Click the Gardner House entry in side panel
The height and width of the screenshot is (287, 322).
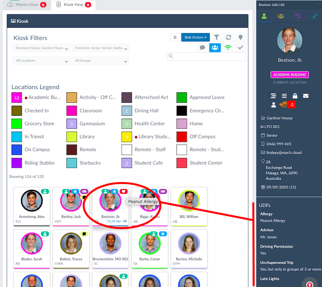coord(279,118)
